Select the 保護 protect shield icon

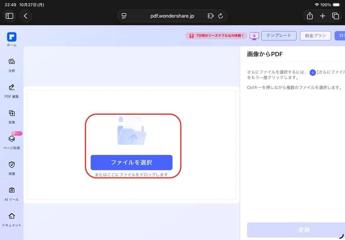pos(12,164)
